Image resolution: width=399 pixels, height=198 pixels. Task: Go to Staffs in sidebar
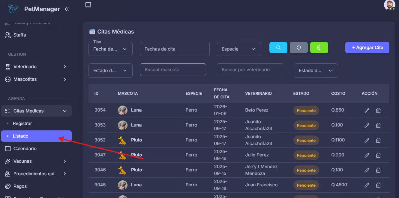tap(19, 35)
